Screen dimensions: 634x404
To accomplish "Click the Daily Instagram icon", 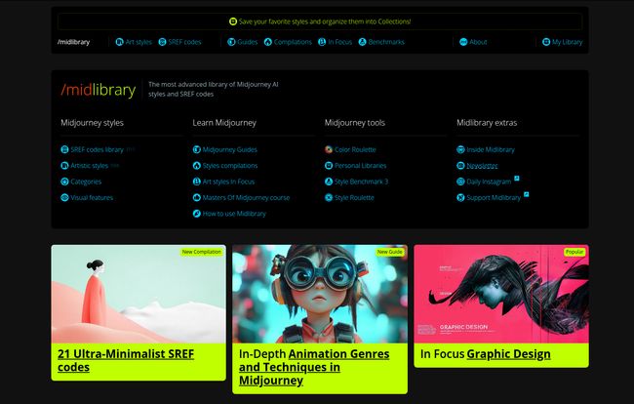I will pos(460,182).
